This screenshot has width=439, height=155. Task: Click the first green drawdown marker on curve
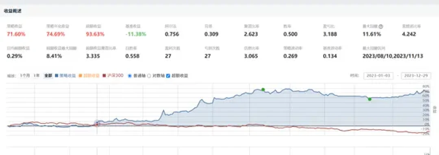[263, 89]
